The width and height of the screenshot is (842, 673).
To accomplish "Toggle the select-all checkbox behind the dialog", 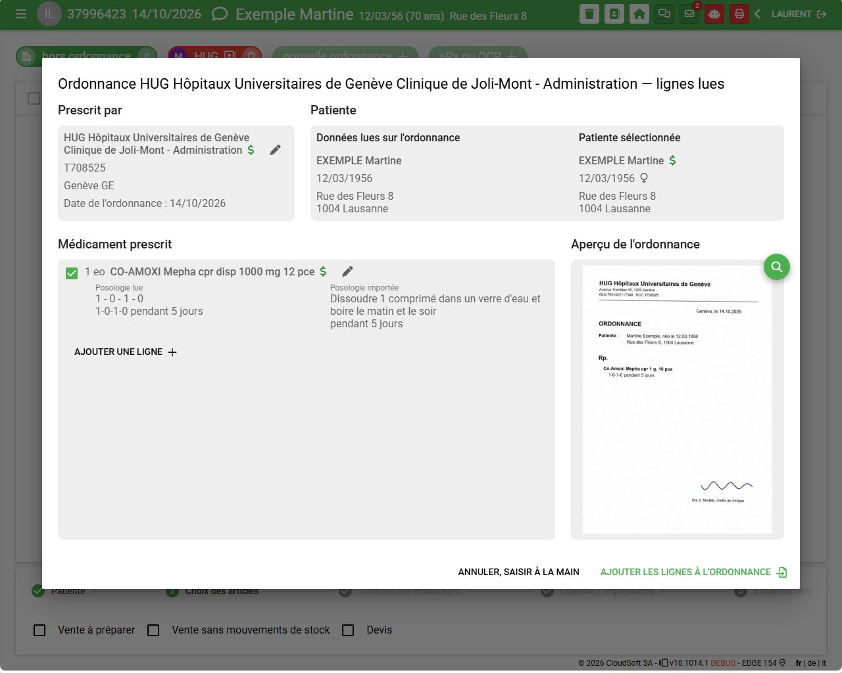I will [34, 99].
